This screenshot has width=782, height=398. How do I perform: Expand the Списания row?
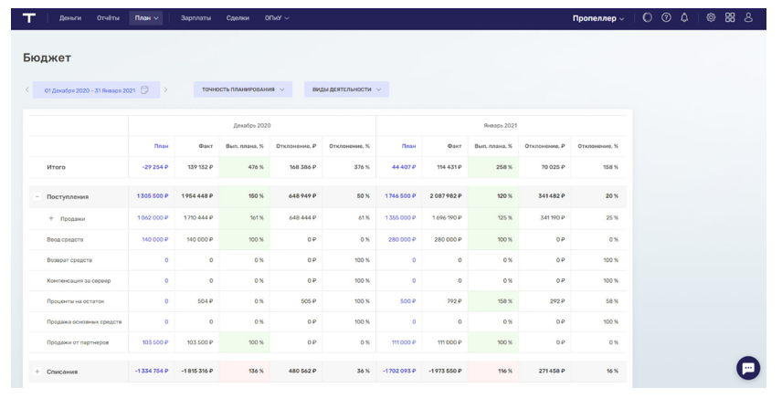point(37,372)
